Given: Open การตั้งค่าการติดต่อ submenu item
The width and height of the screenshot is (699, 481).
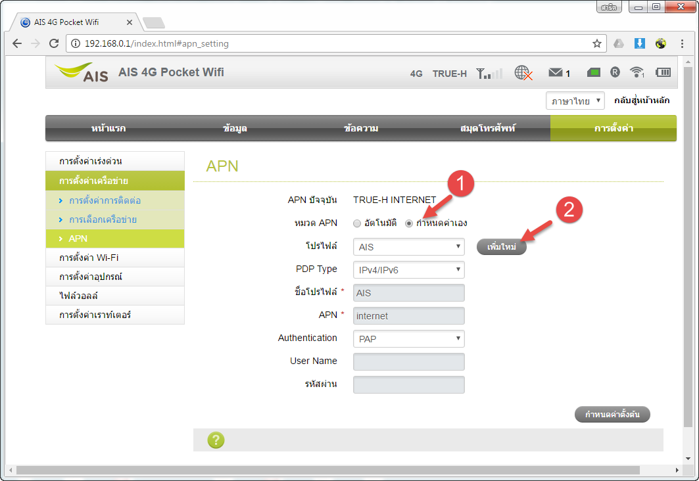Looking at the screenshot, I should tap(115, 200).
